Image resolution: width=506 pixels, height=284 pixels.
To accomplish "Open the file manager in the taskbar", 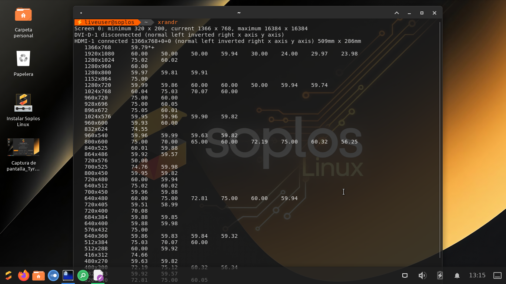I will [x=39, y=275].
